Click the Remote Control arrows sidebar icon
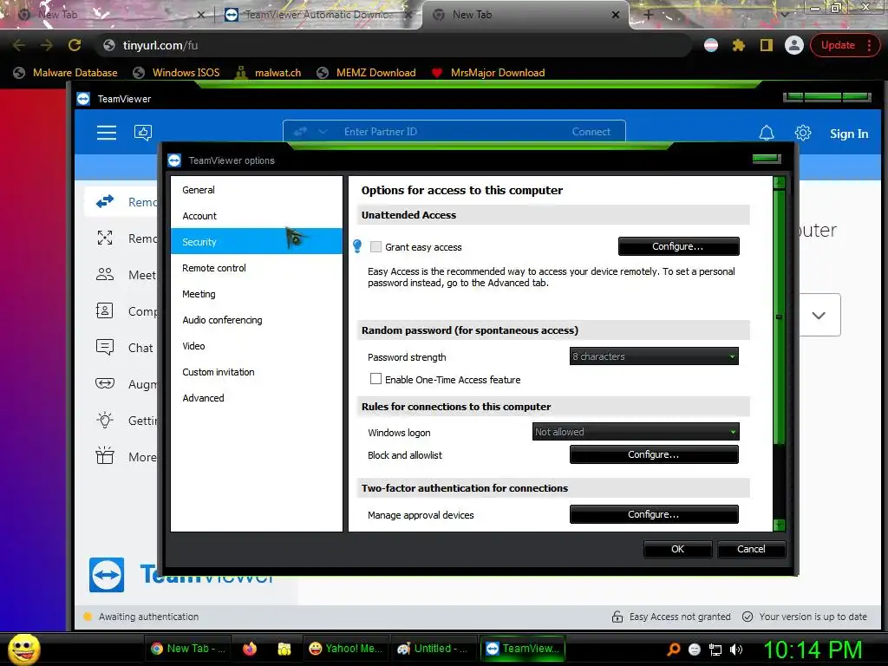Image resolution: width=888 pixels, height=666 pixels. coord(105,201)
